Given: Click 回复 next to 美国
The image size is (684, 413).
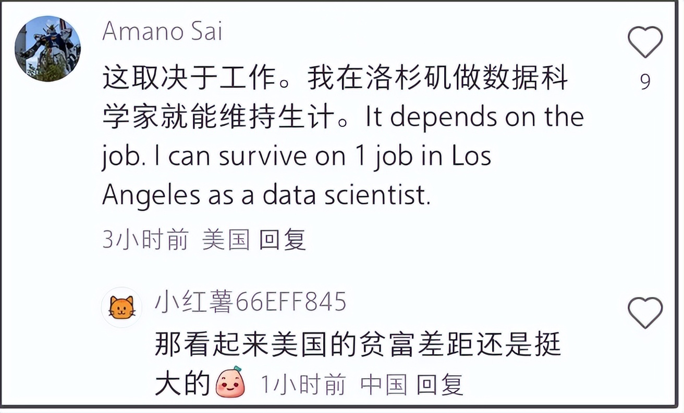Looking at the screenshot, I should point(282,240).
